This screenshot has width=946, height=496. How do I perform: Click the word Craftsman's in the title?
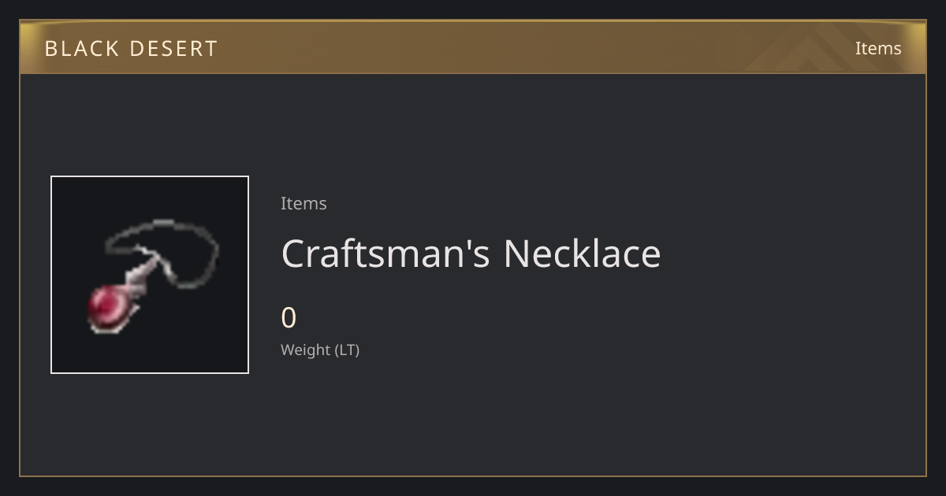385,254
